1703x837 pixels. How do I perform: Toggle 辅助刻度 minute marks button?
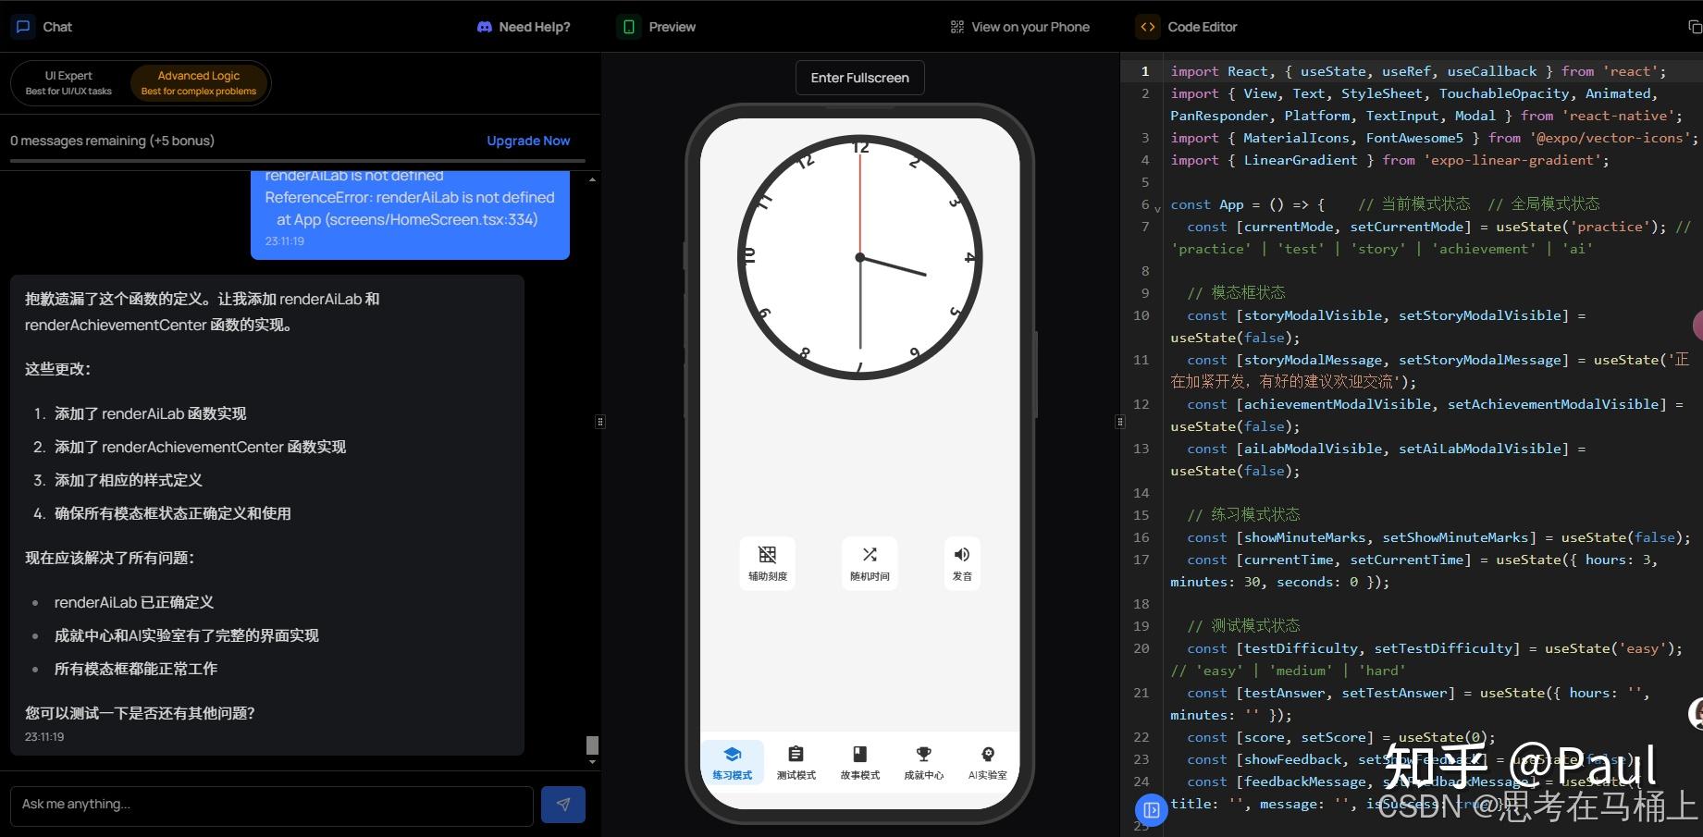pyautogui.click(x=767, y=555)
